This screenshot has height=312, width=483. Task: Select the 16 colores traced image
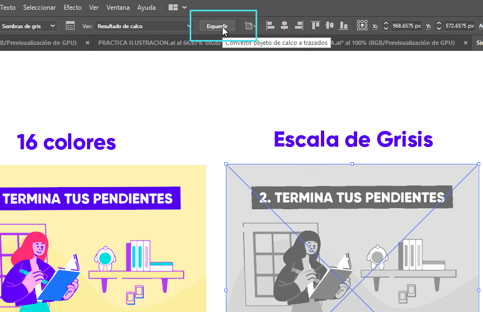coord(103,238)
